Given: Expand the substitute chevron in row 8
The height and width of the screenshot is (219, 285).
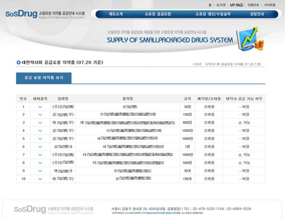Looking at the screenshot, I should 40,163.
